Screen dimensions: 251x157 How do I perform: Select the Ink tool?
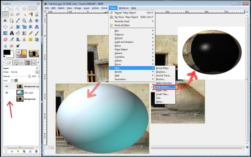pyautogui.click(x=18, y=39)
